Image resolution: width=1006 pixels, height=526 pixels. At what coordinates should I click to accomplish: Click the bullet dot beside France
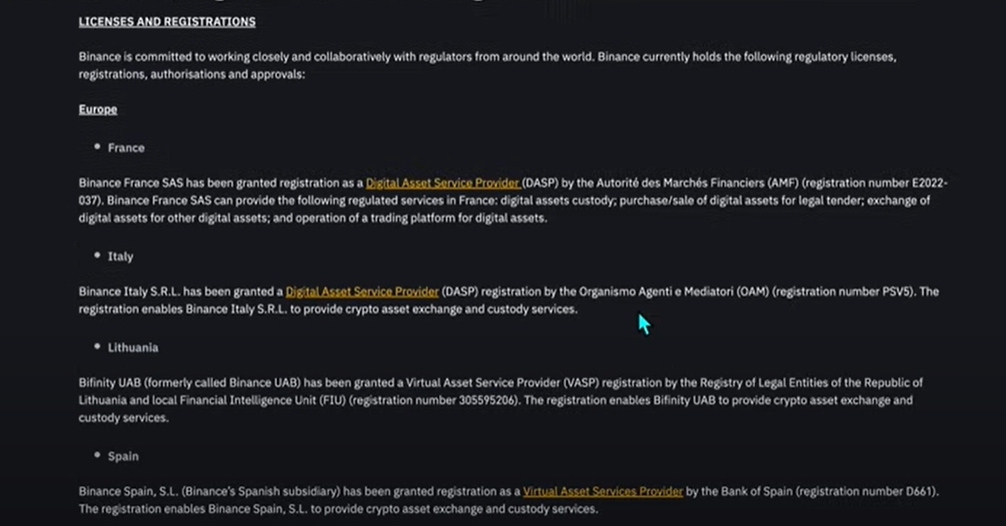pos(97,146)
